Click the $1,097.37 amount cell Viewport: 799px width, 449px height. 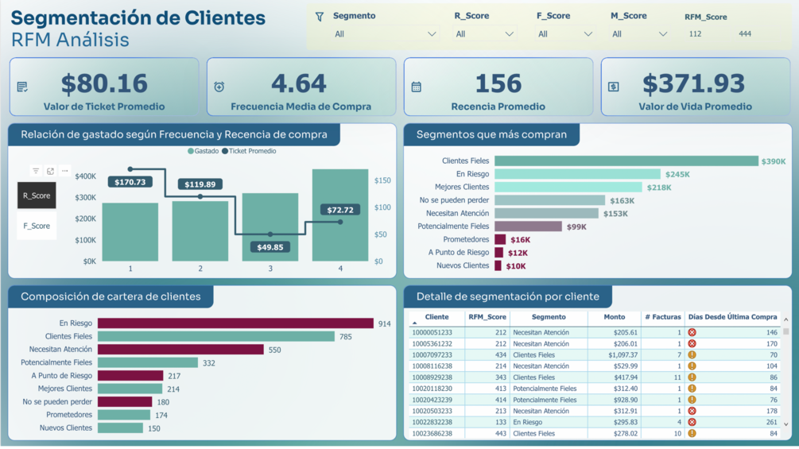click(x=623, y=354)
